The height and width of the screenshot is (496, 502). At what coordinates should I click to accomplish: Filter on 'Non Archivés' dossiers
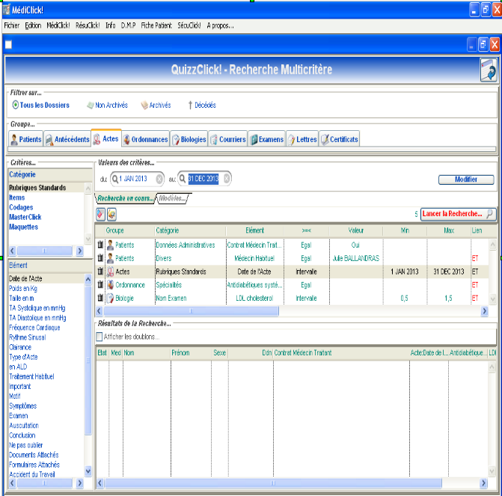(x=107, y=105)
